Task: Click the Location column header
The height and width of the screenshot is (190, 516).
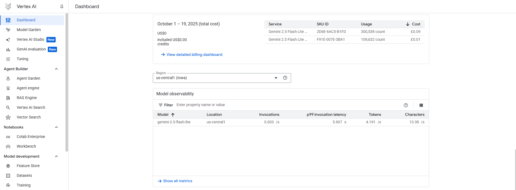Action: click(x=214, y=114)
